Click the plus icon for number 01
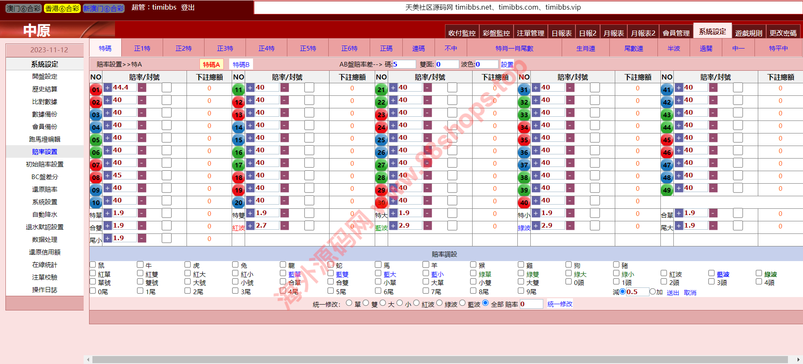 click(x=107, y=88)
